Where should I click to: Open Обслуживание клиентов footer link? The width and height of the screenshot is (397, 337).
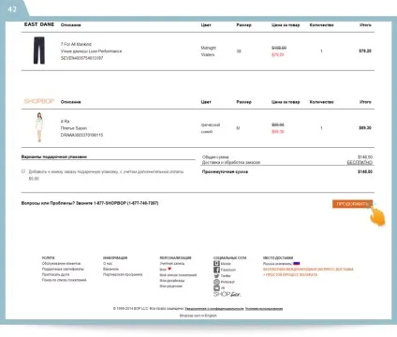(61, 264)
